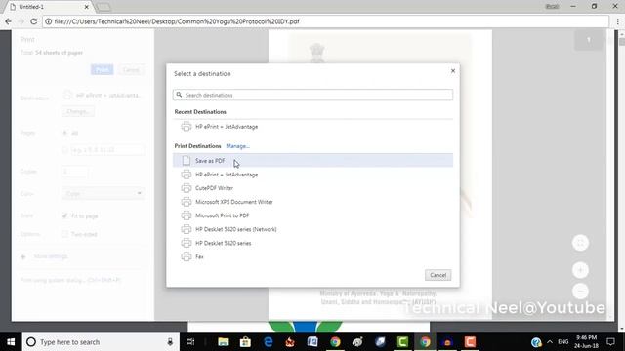Show hidden system tray icons
Viewport: 625px width, 351px height.
tap(550, 342)
